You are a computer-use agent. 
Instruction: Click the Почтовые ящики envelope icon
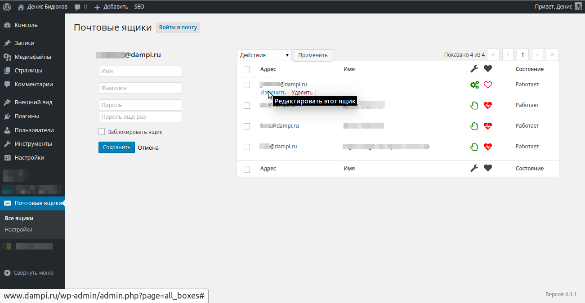click(7, 203)
